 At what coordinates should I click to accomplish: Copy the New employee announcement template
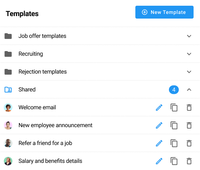(174, 125)
